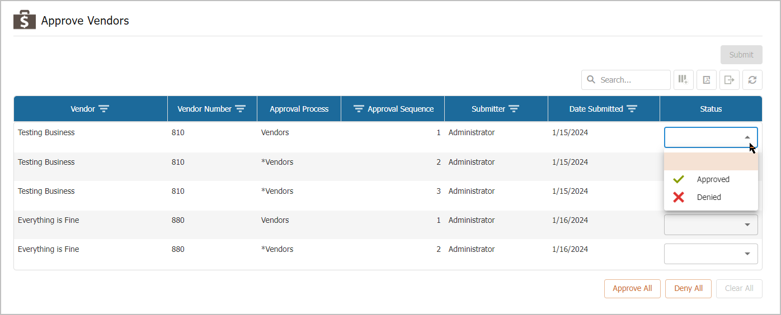Open the Date Submitted filter icon

click(x=632, y=109)
